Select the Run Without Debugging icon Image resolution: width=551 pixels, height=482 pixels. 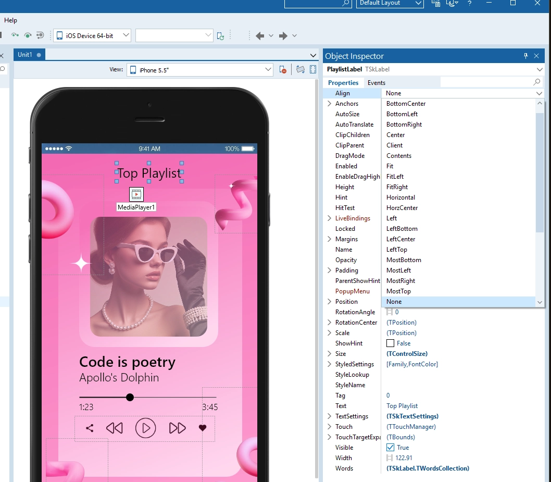(x=15, y=35)
